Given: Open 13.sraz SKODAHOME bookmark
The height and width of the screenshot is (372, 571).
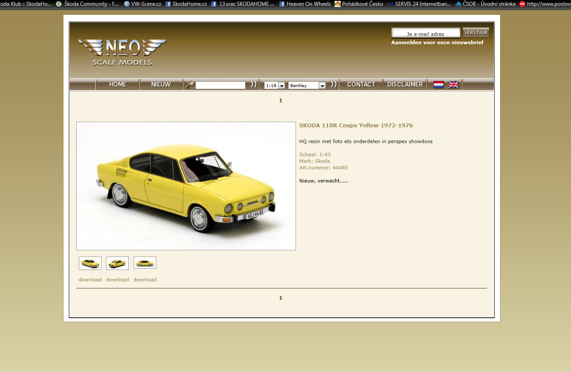Looking at the screenshot, I should [x=243, y=4].
